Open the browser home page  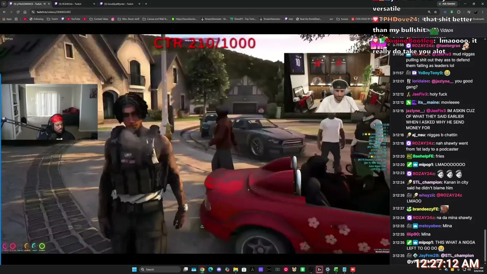pos(25,12)
